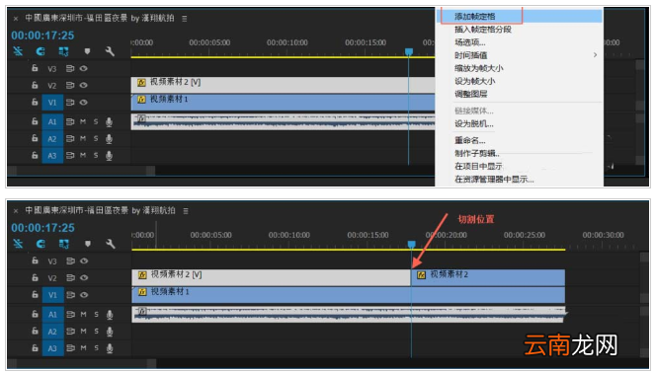Toggle sync lock on V1 in upper timeline
The image size is (655, 373).
point(70,103)
